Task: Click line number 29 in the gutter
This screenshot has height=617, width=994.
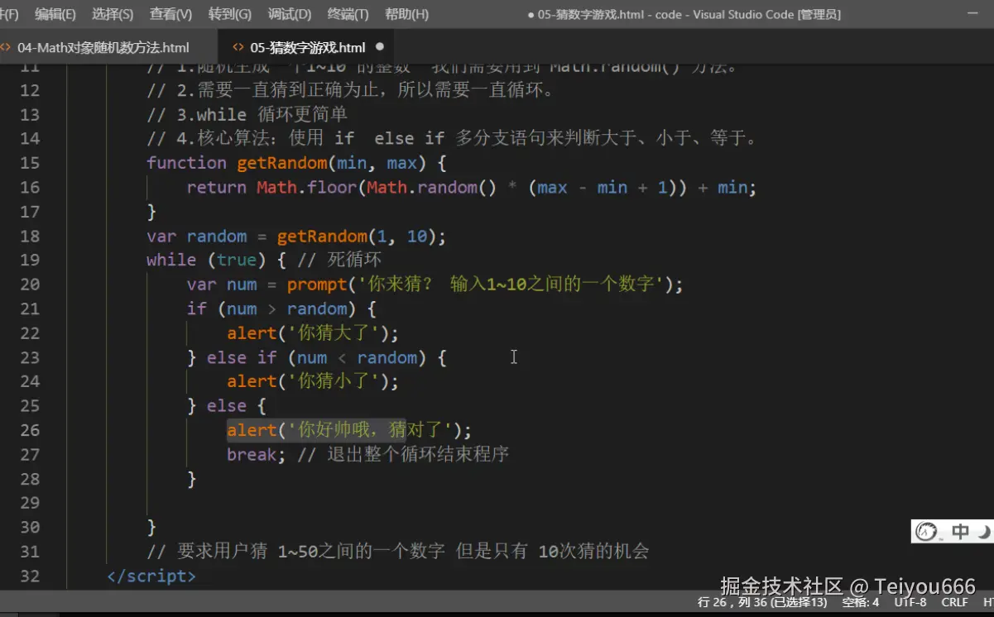Action: [30, 503]
